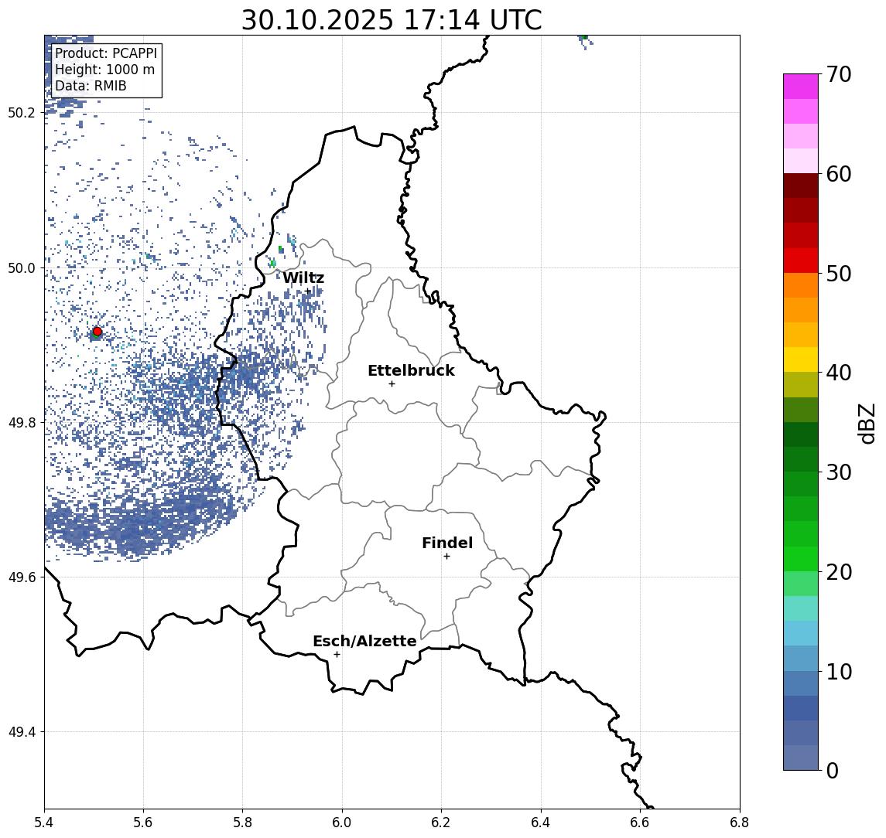Click the cross marker below Wiltz

coord(307,291)
